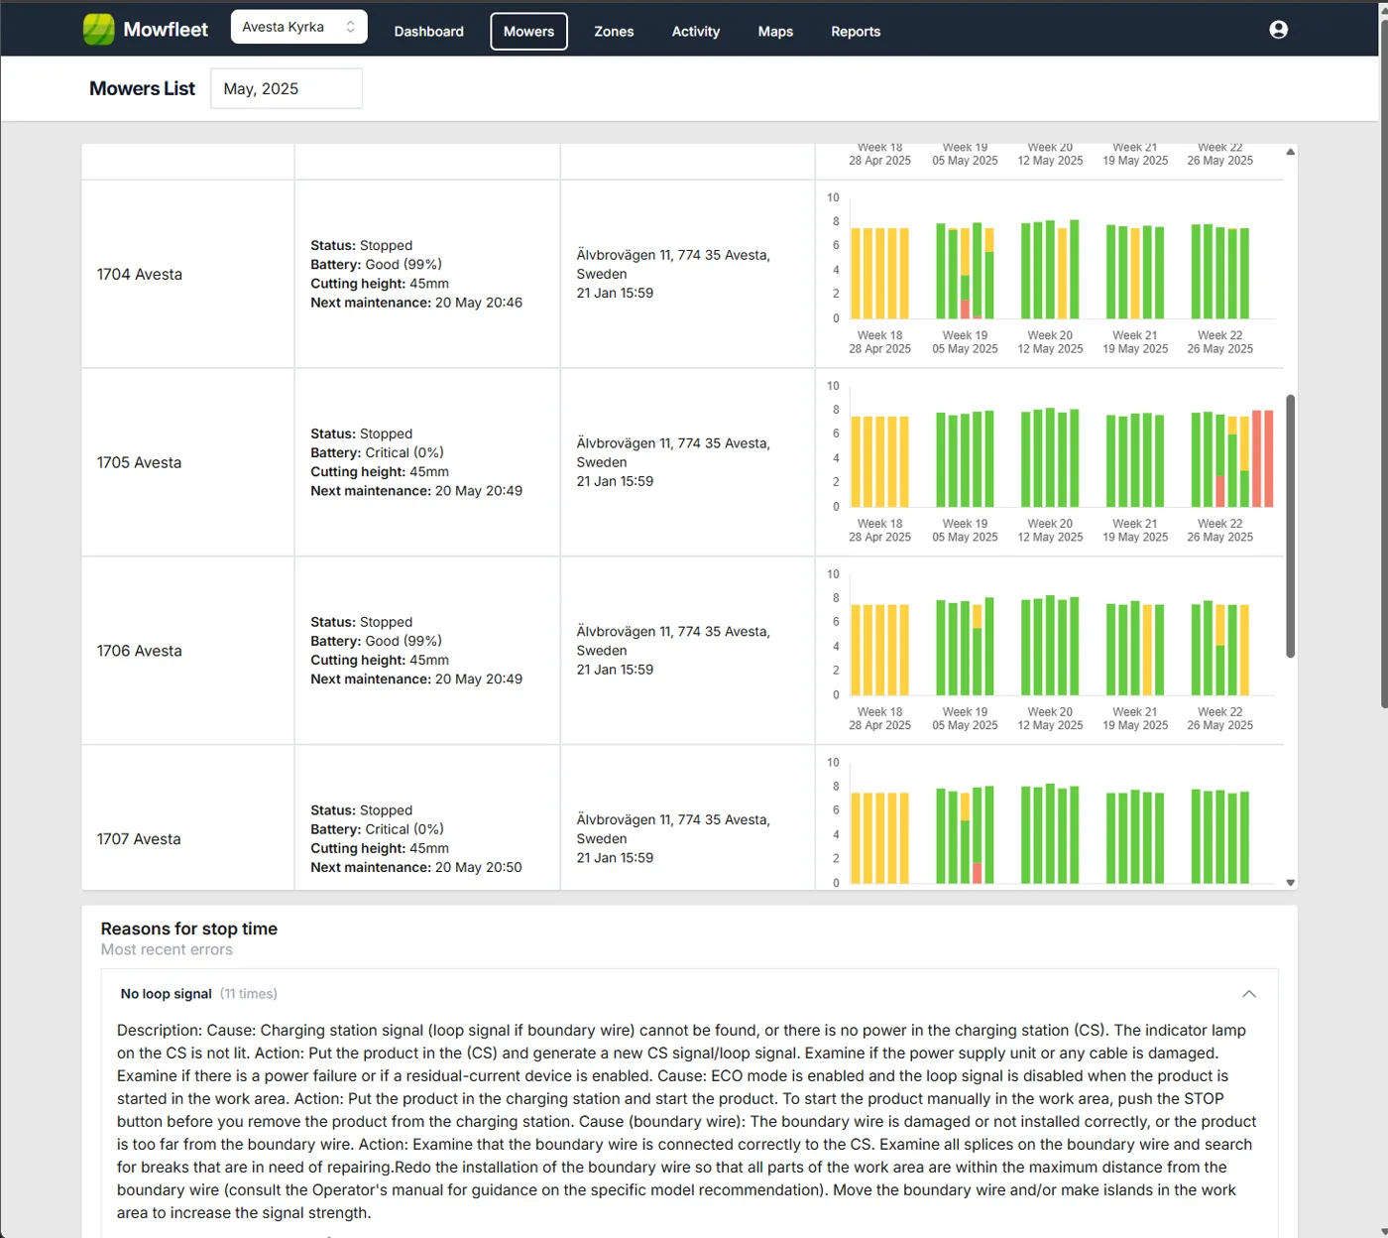Click the "Most recent errors" subtitle
This screenshot has height=1238, width=1388.
click(167, 949)
